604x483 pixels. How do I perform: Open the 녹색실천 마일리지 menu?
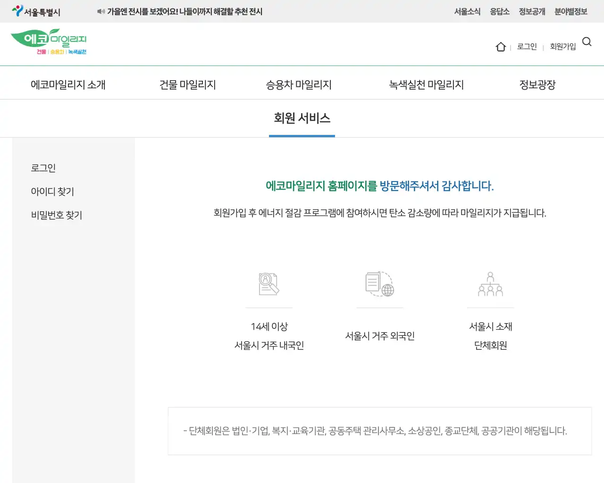[426, 84]
